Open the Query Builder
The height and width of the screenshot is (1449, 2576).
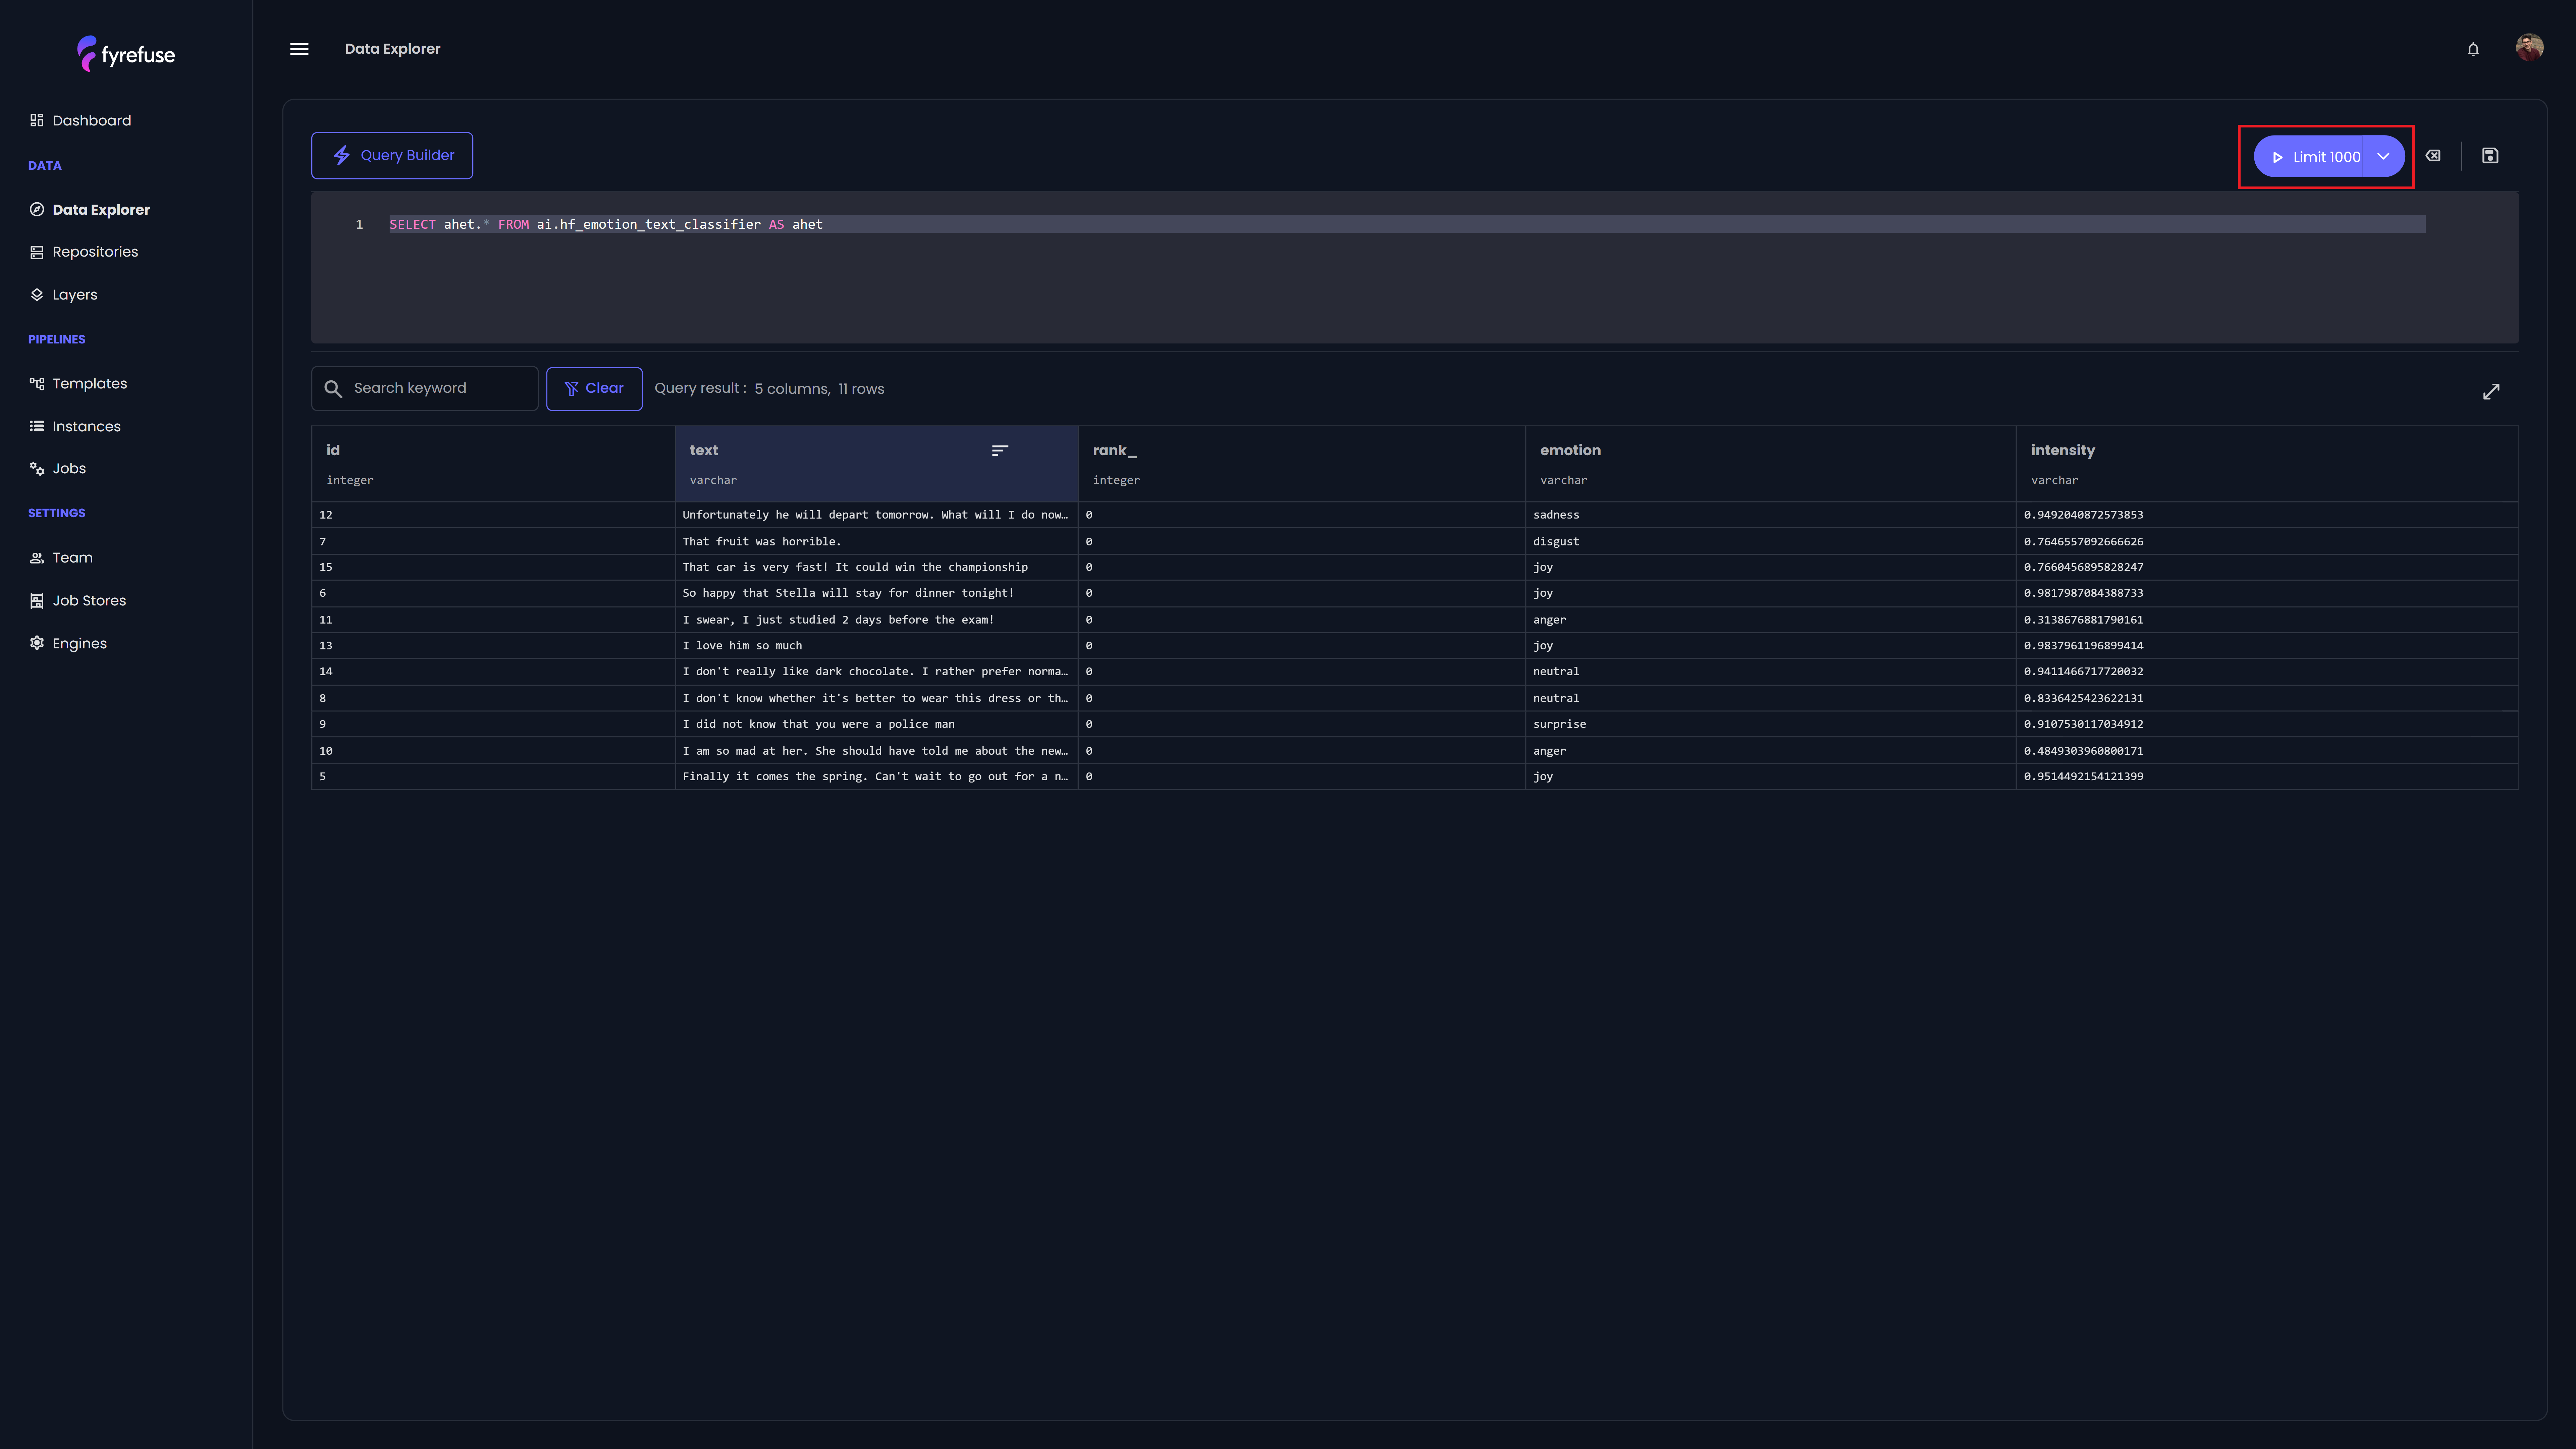click(392, 156)
